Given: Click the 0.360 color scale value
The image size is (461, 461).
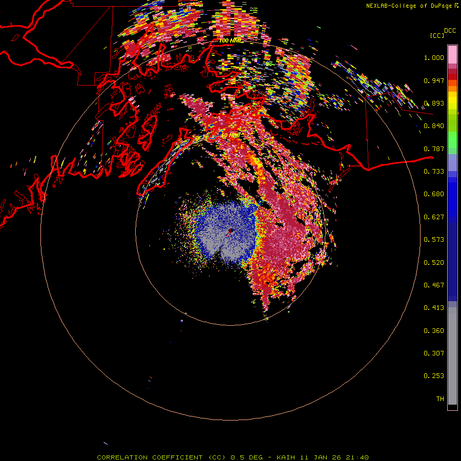Looking at the screenshot, I should pyautogui.click(x=434, y=331).
